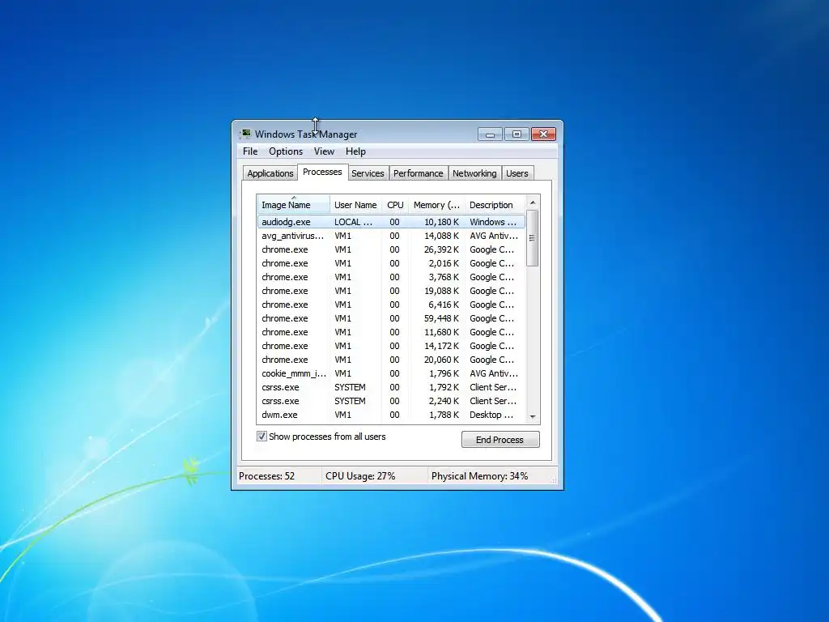Select chrome.exe using 2,016 K
This screenshot has width=829, height=622.
pos(391,263)
